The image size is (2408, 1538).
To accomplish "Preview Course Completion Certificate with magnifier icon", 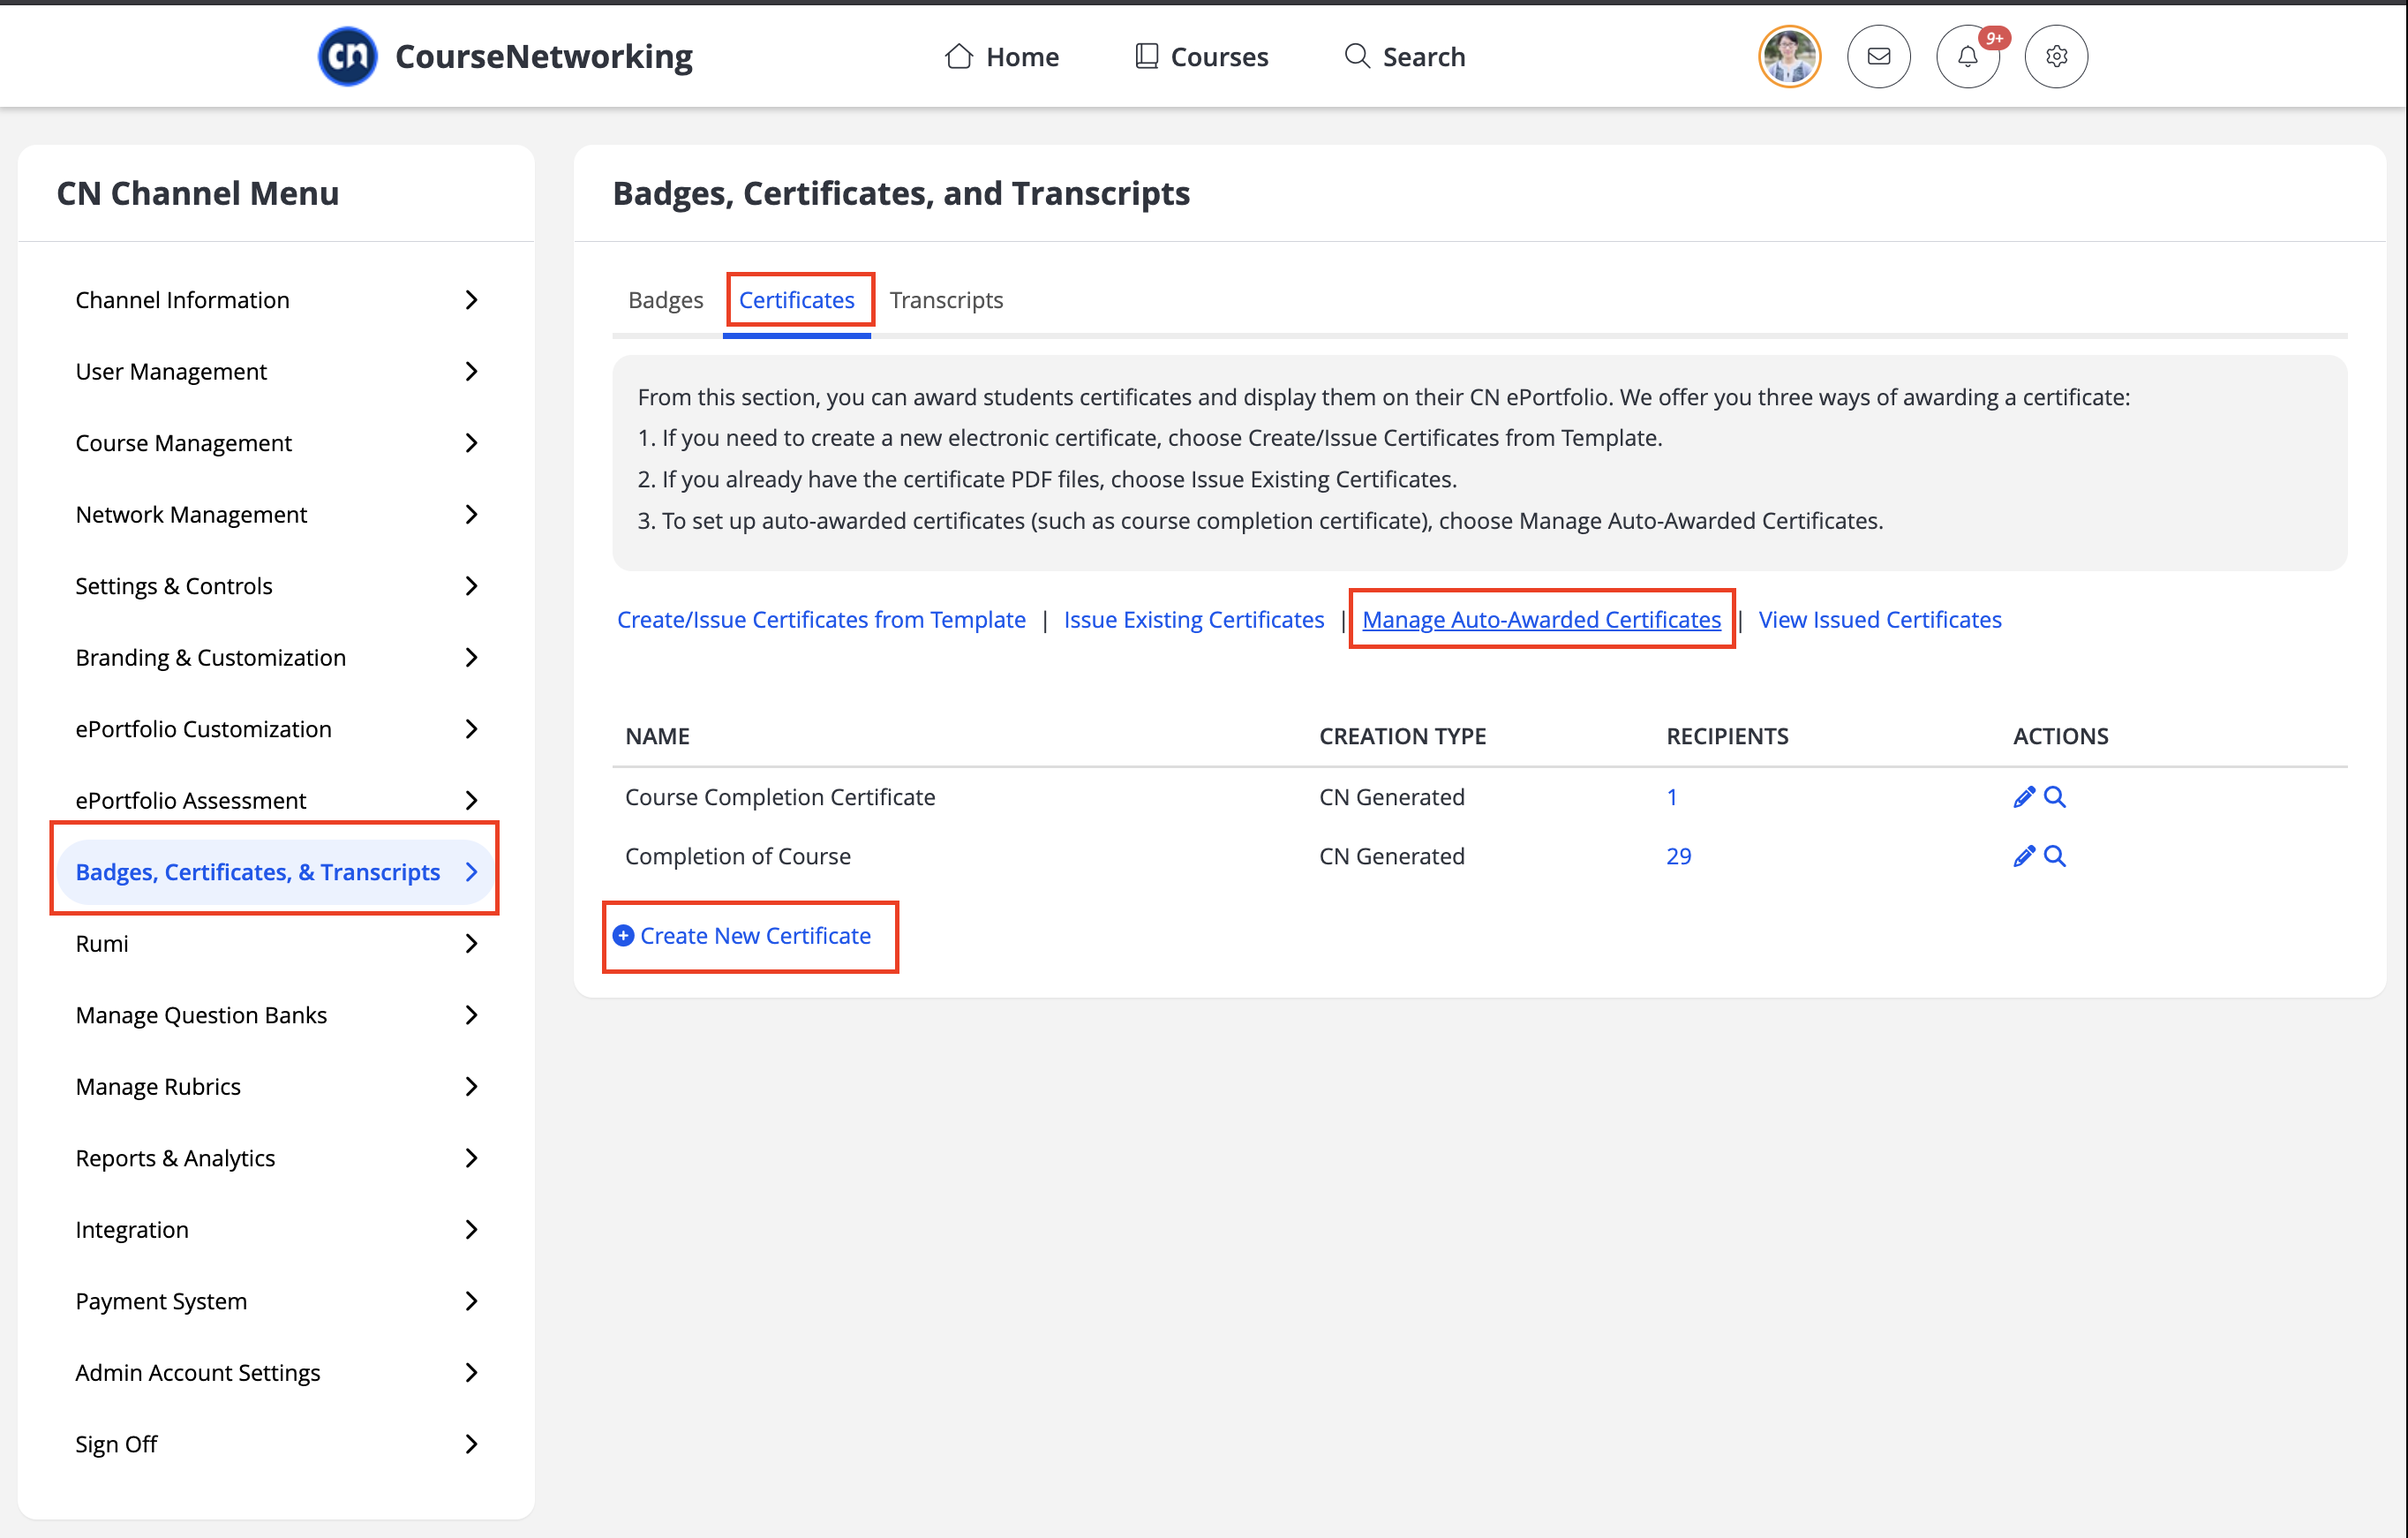I will pos(2055,797).
